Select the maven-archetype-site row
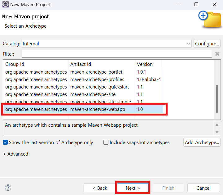223x195 pixels. (x=83, y=94)
